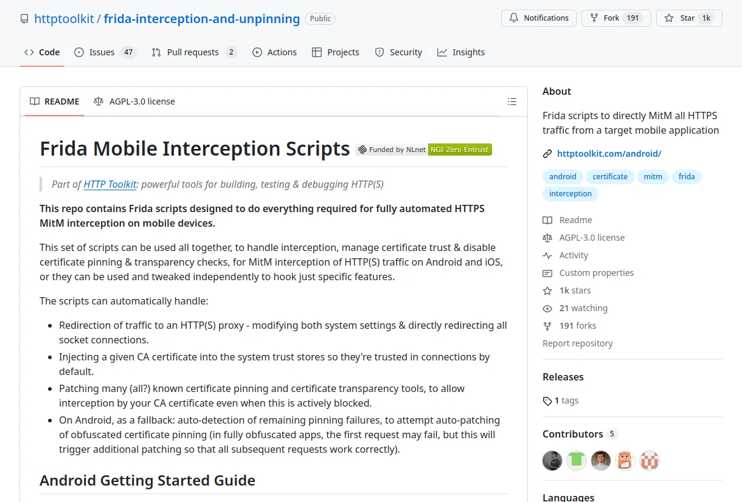
Task: Click the HTTP Toolkit link in README
Action: click(x=110, y=184)
